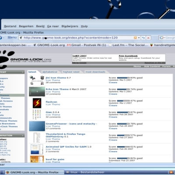Switch to the highest rated tab
This screenshot has width=175, height=175.
pyautogui.click(x=71, y=72)
